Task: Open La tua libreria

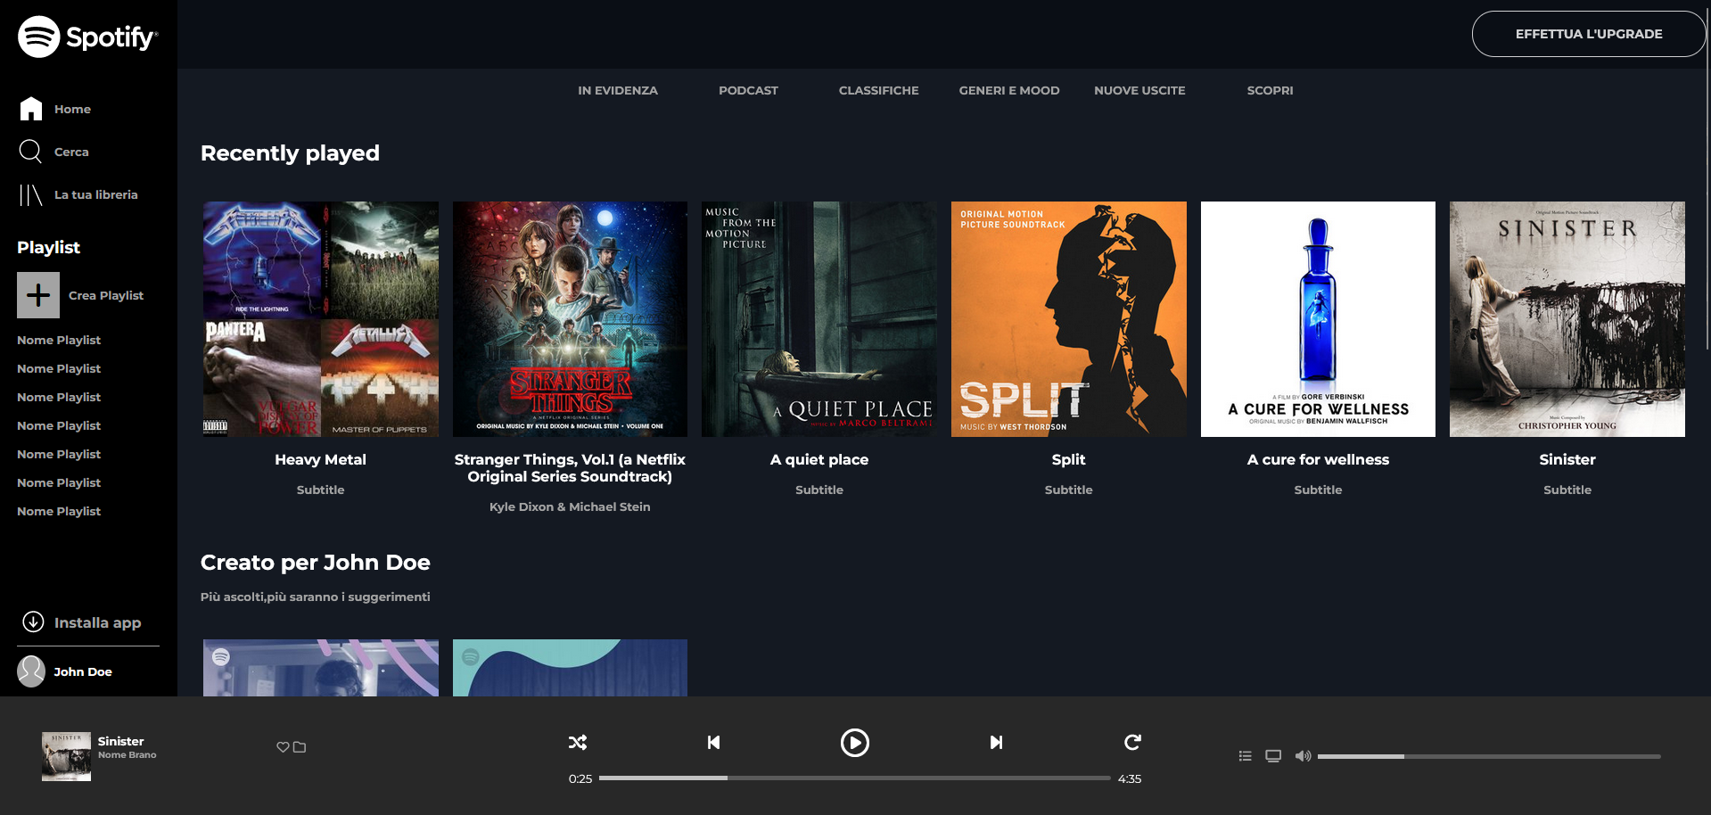Action: coord(96,194)
